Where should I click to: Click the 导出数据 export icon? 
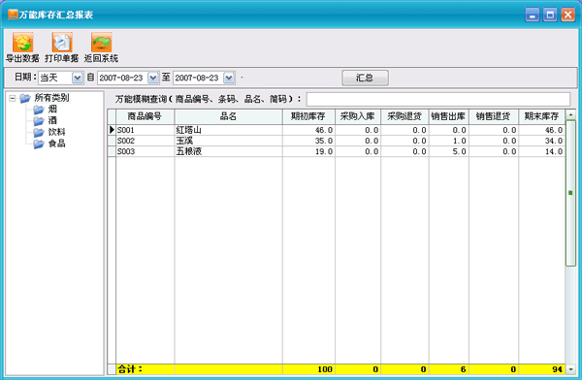point(22,42)
